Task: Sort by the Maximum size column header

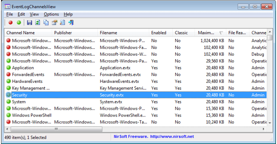Action: point(208,33)
